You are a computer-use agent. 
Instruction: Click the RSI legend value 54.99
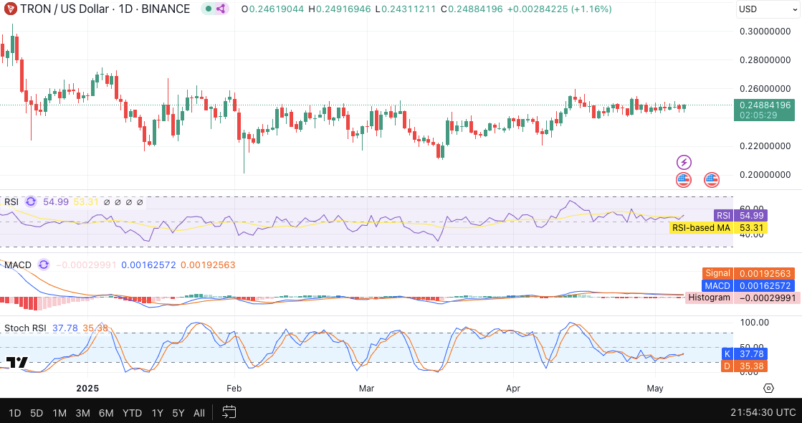pos(56,201)
